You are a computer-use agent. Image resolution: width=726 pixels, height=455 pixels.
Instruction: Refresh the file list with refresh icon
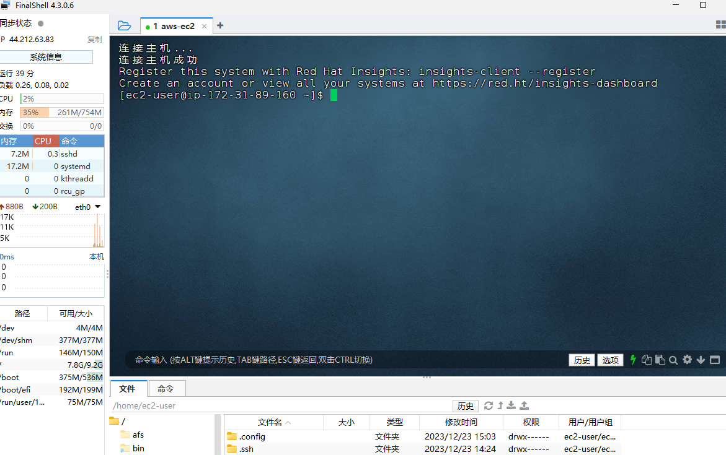click(488, 405)
